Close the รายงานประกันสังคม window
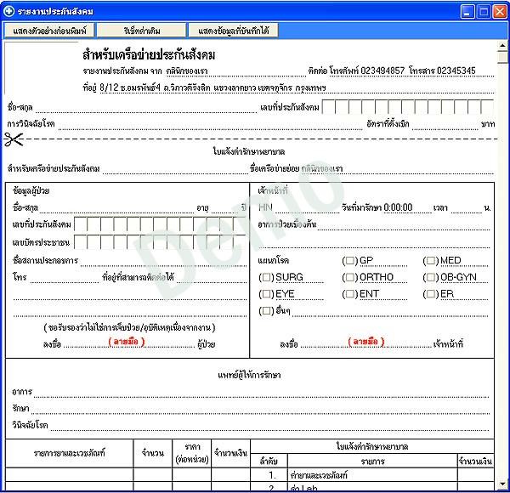Screen dimensions: 510x493 [500, 12]
